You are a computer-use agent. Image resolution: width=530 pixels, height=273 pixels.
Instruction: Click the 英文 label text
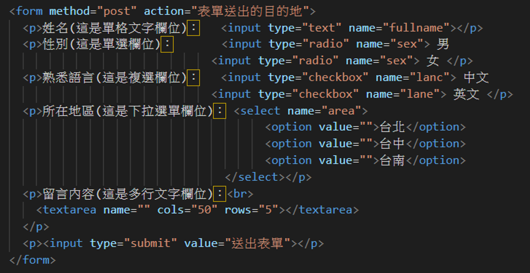[x=466, y=94]
